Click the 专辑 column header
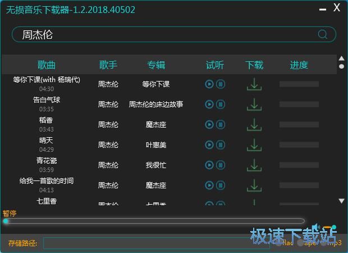The width and height of the screenshot is (348, 253). 156,65
